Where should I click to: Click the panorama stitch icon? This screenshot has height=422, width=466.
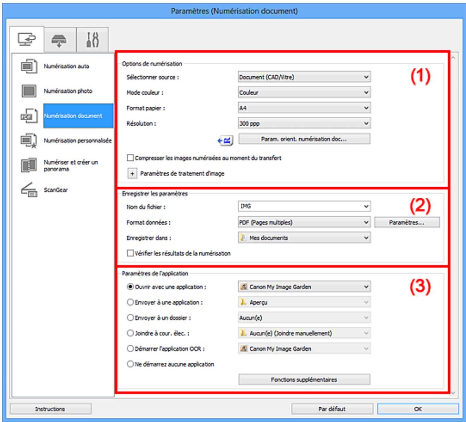pyautogui.click(x=29, y=165)
